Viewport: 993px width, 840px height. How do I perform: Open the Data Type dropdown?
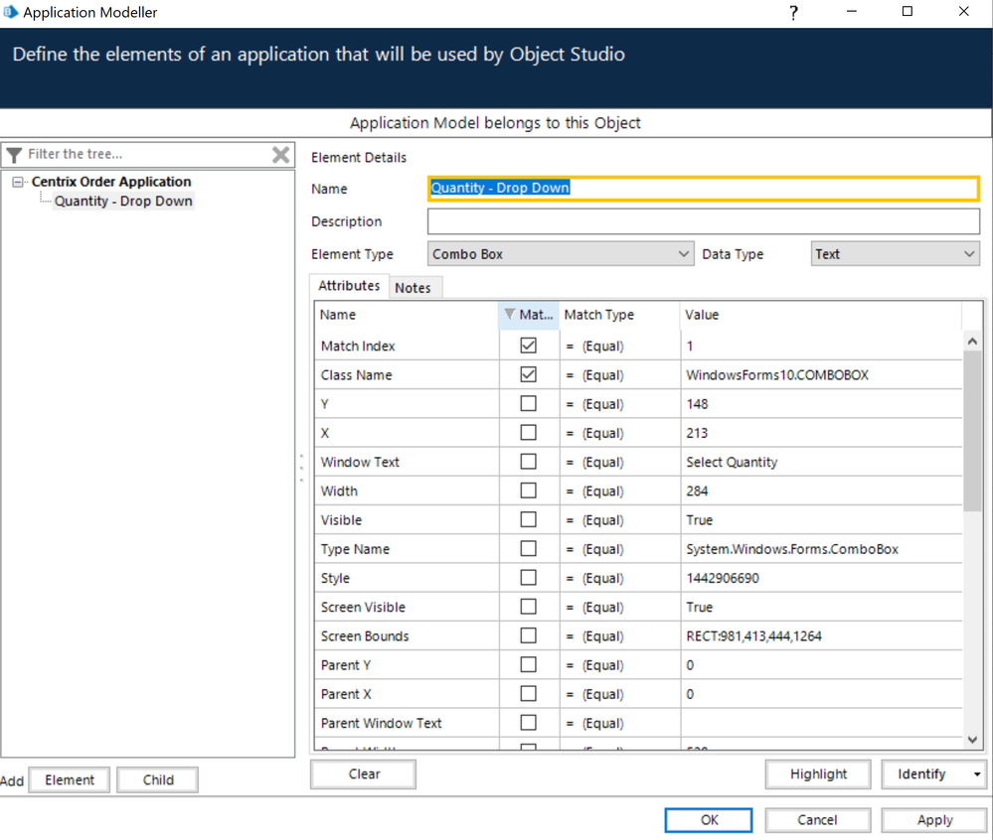tap(895, 254)
